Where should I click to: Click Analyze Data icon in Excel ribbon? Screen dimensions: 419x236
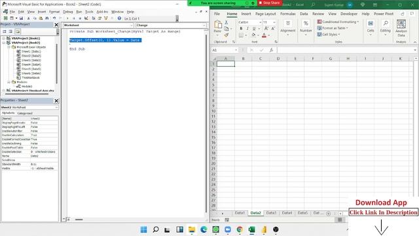click(401, 28)
